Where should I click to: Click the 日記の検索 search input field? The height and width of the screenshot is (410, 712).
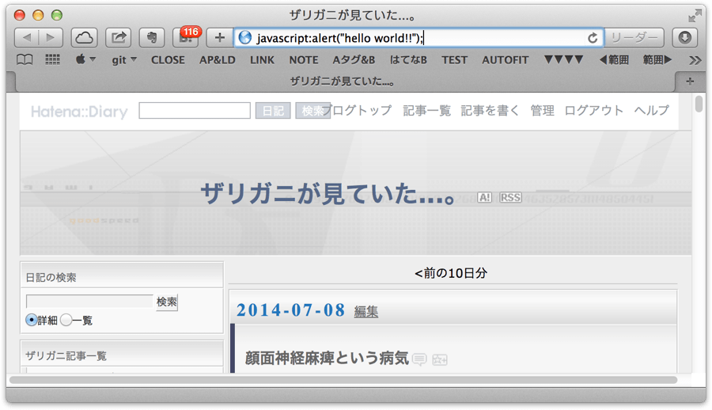[89, 302]
